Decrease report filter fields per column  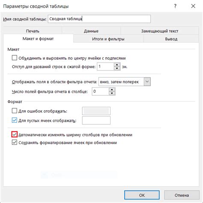pos(112,93)
